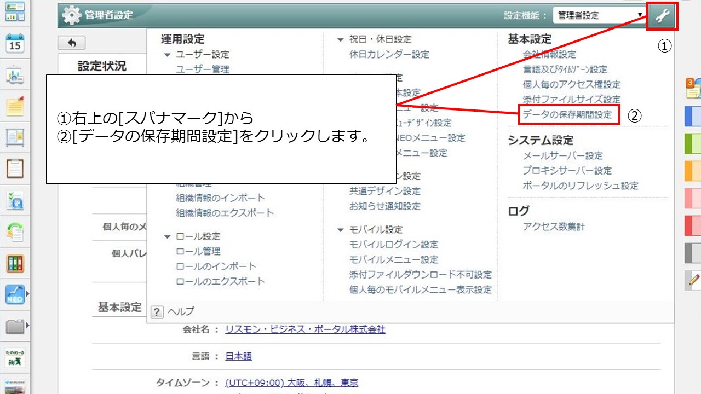
Task: Select the red color tab on right
Action: click(693, 225)
